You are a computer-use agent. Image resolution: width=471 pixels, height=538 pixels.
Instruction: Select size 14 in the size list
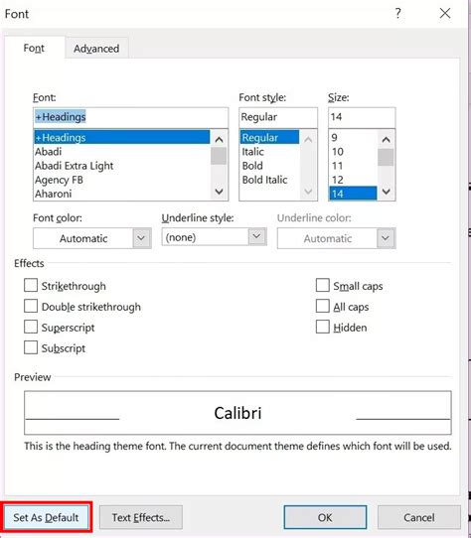point(353,194)
